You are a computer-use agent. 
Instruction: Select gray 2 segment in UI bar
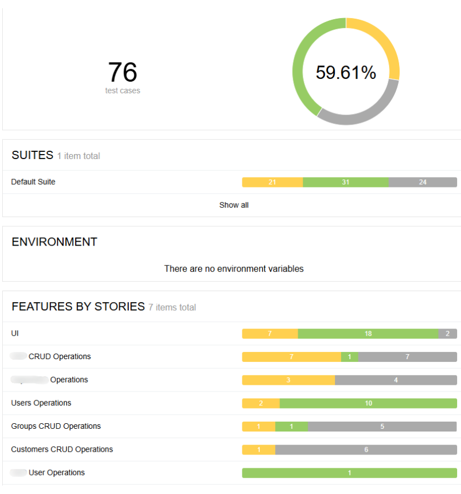[x=447, y=333]
